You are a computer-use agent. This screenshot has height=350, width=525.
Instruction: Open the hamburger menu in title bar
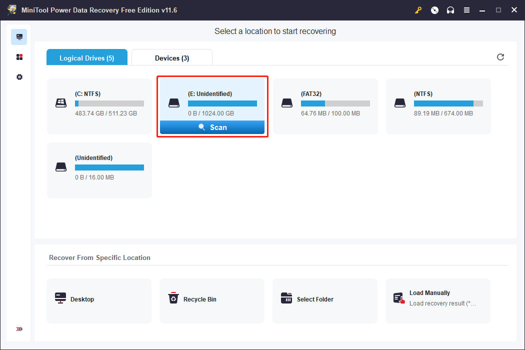coord(466,10)
